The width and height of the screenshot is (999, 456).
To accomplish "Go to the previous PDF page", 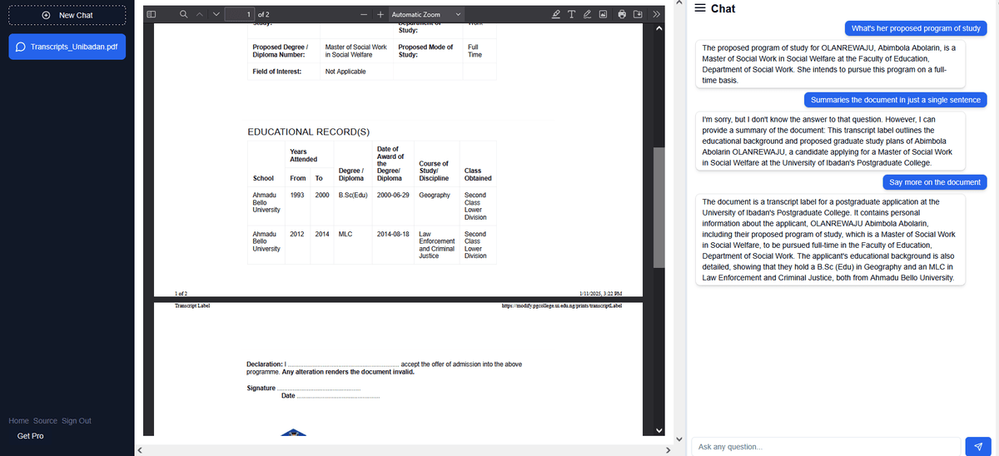I will [x=200, y=15].
